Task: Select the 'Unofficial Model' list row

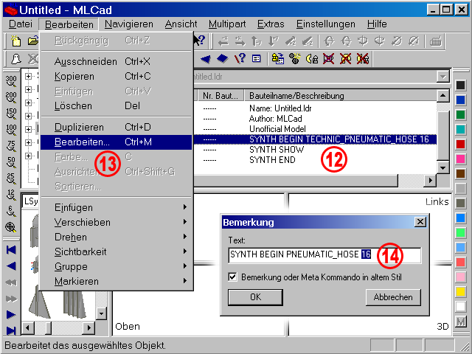Action: point(315,129)
